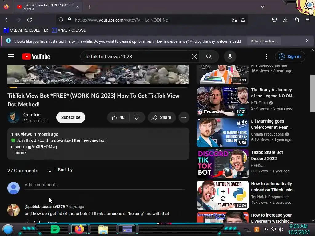This screenshot has width=315, height=236.
Task: Open Save to Pocket icon
Action: pyautogui.click(x=274, y=20)
